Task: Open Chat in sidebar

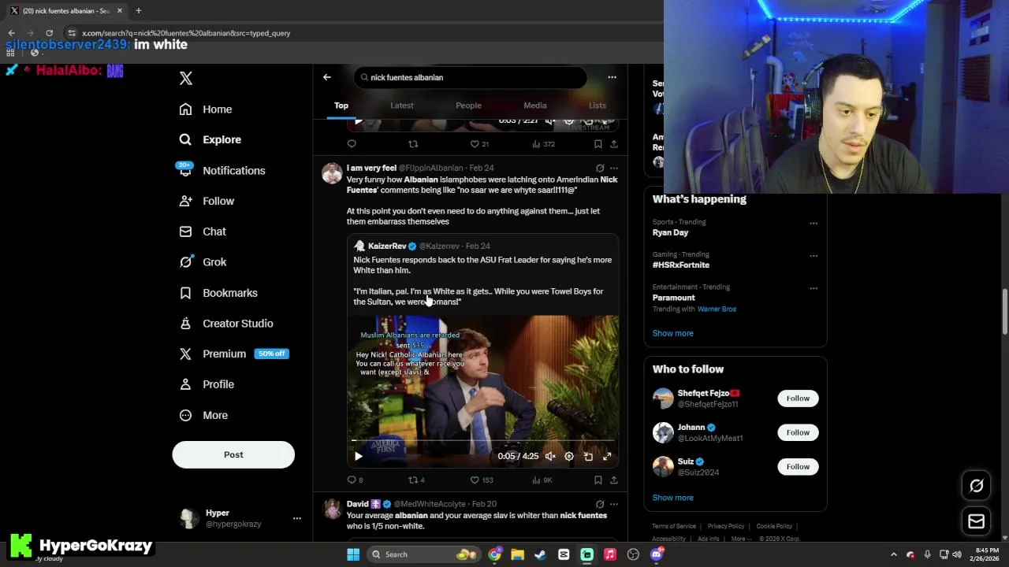Action: 203,232
